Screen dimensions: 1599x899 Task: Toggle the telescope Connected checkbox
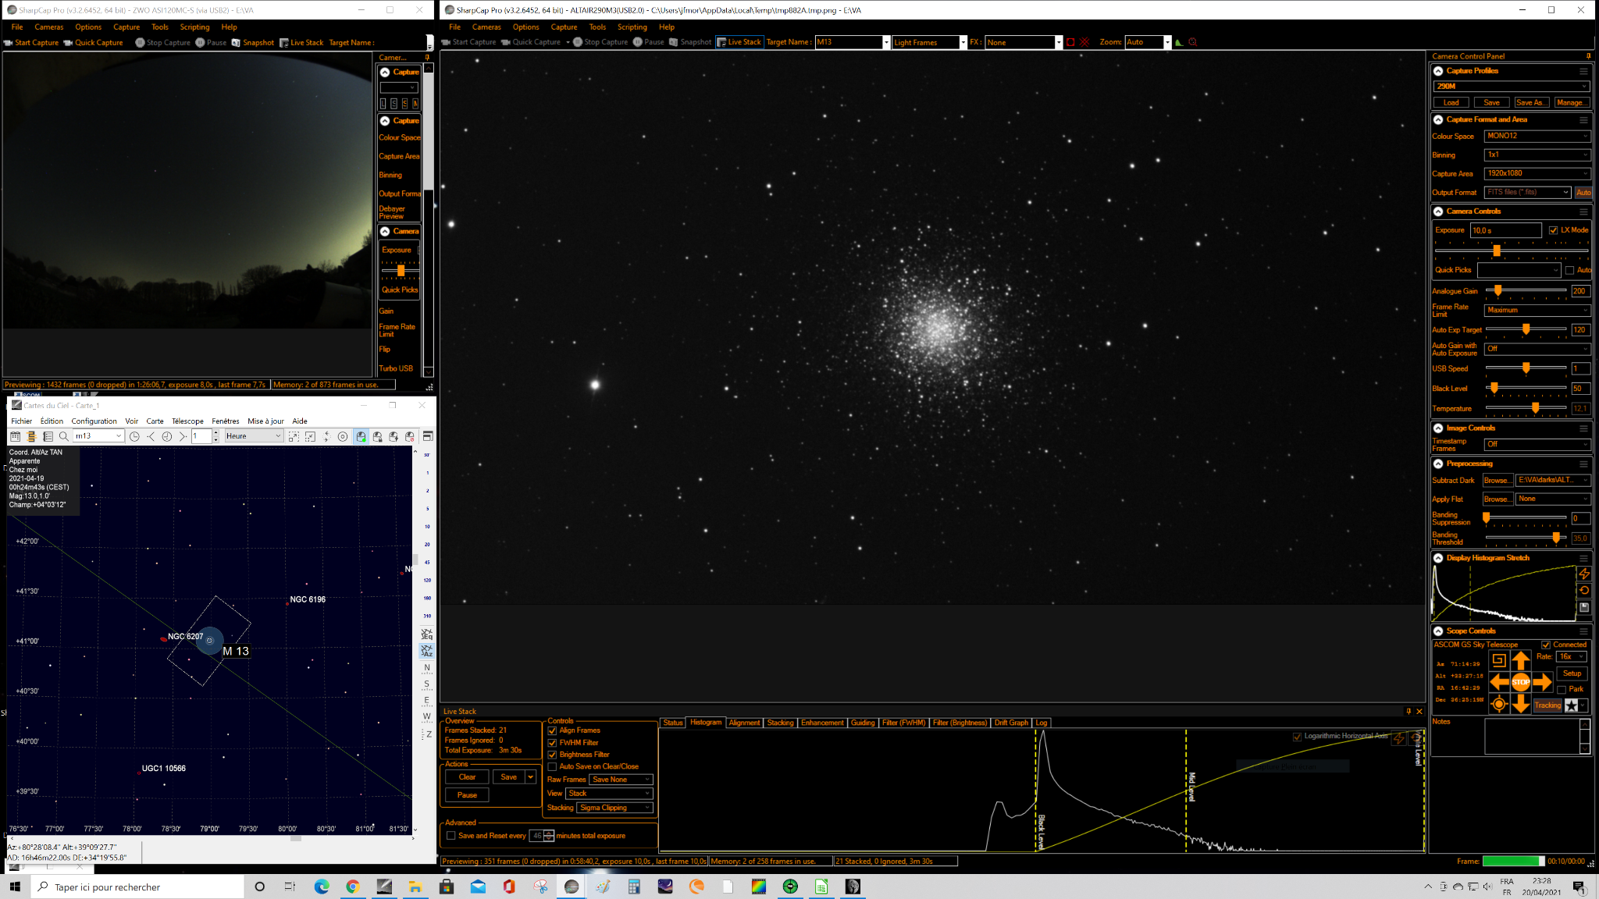pos(1546,645)
